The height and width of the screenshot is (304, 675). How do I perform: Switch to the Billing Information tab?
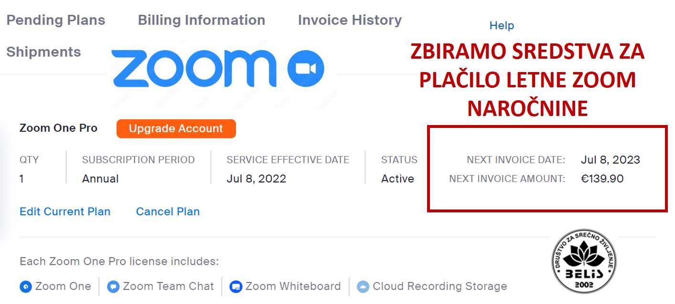coord(202,20)
